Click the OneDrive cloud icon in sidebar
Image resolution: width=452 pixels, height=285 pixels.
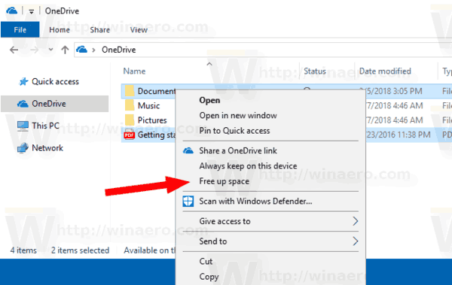click(23, 104)
